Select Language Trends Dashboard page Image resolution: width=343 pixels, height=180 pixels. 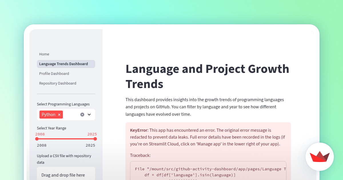tap(66, 64)
